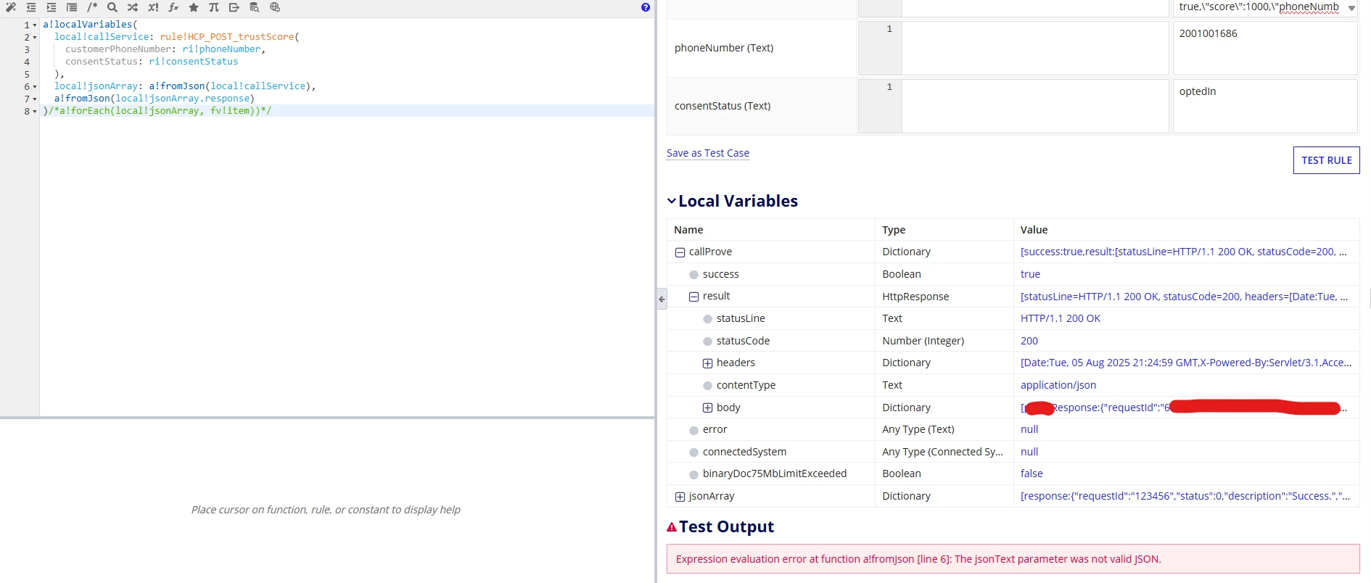Click the Value column header
Viewport: 1371px width, 583px height.
pyautogui.click(x=1034, y=230)
